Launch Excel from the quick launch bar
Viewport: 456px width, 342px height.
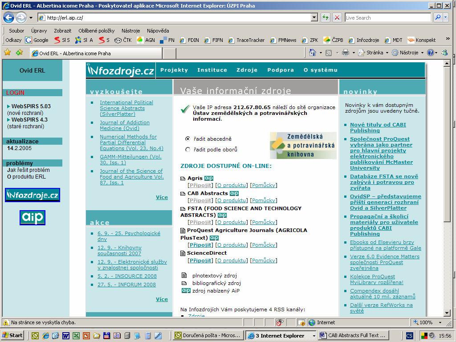[x=76, y=336]
